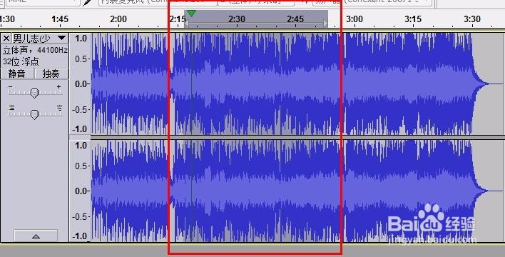Close the 男儿志少 track with X
The image size is (505, 257).
(6, 39)
